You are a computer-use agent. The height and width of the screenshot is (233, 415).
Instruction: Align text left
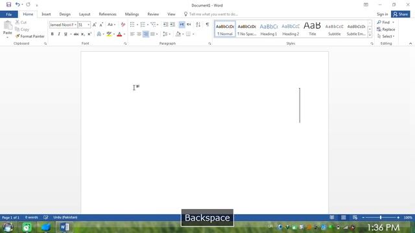point(132,34)
